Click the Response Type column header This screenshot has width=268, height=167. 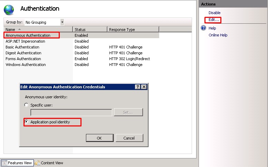[x=133, y=30]
